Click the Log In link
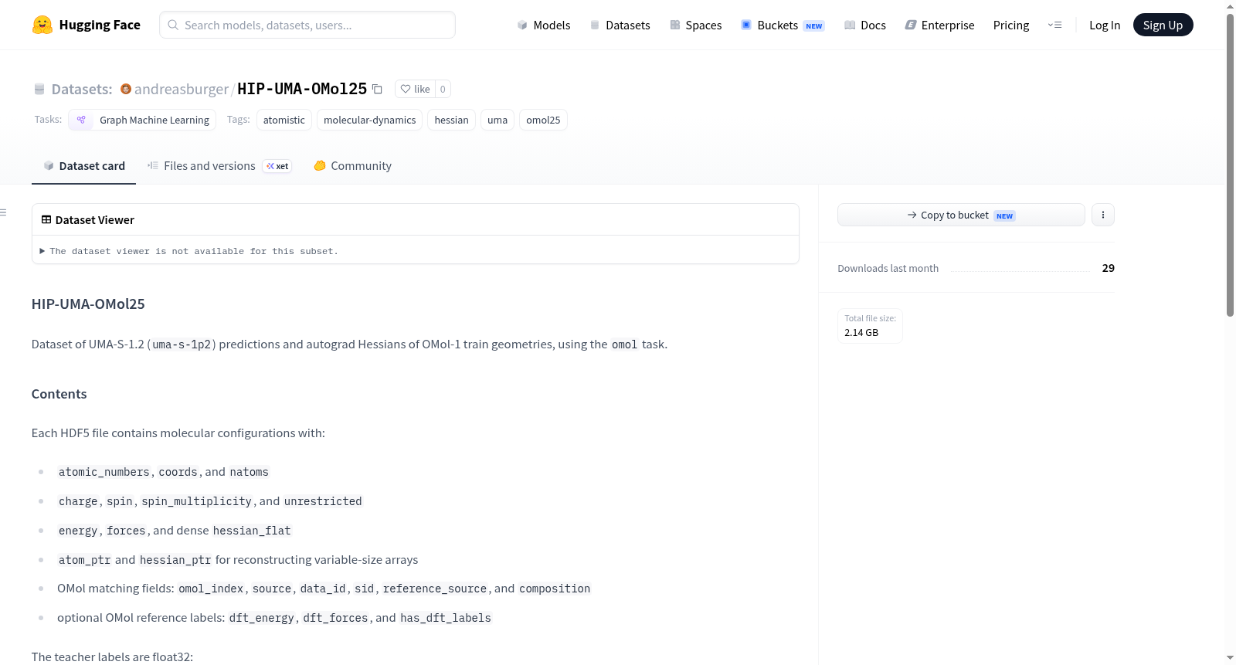 pyautogui.click(x=1105, y=25)
